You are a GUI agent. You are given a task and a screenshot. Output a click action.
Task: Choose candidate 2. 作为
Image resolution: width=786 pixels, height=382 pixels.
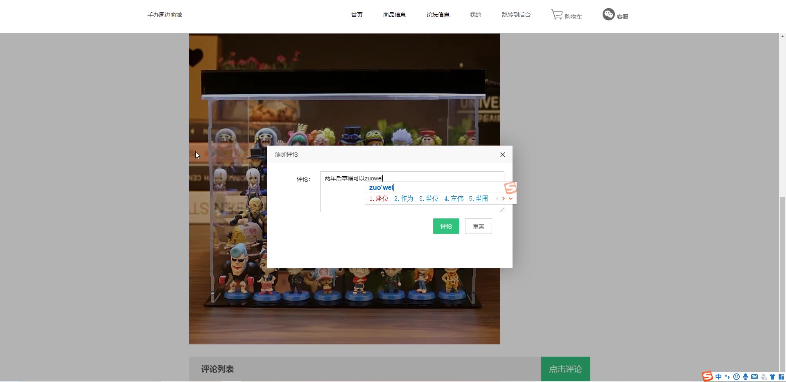(x=404, y=198)
